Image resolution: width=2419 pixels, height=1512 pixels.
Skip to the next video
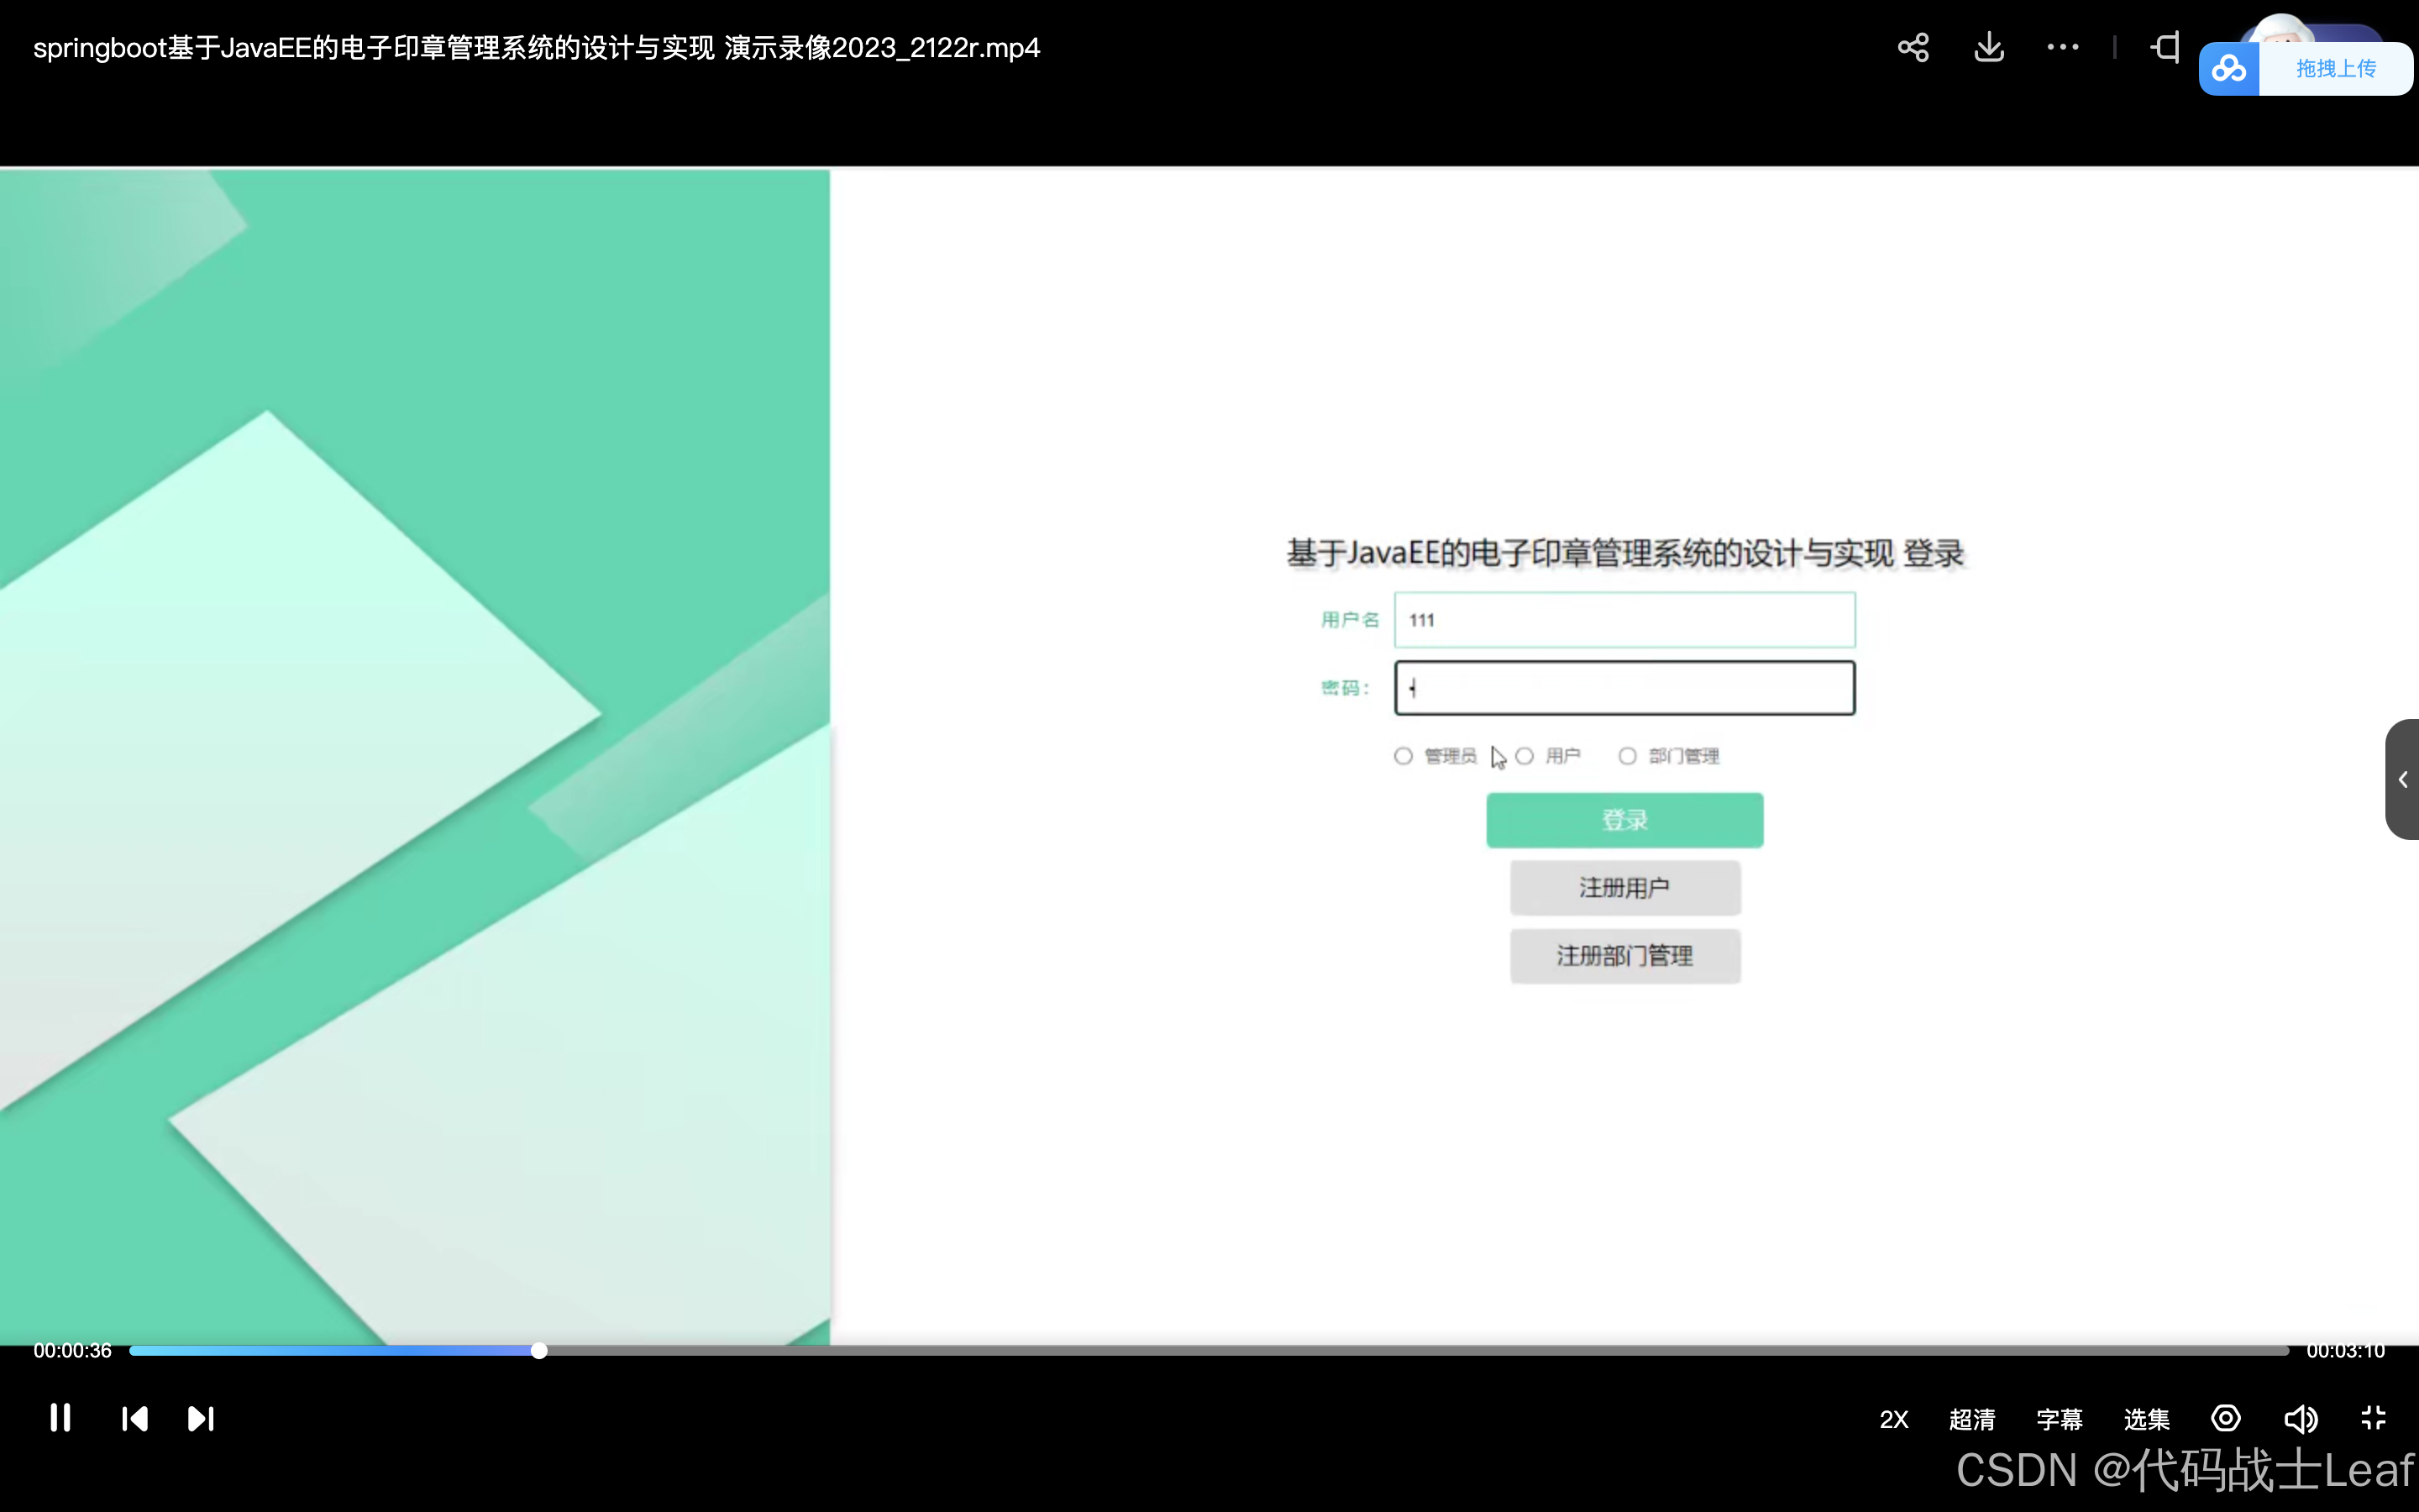pyautogui.click(x=201, y=1418)
